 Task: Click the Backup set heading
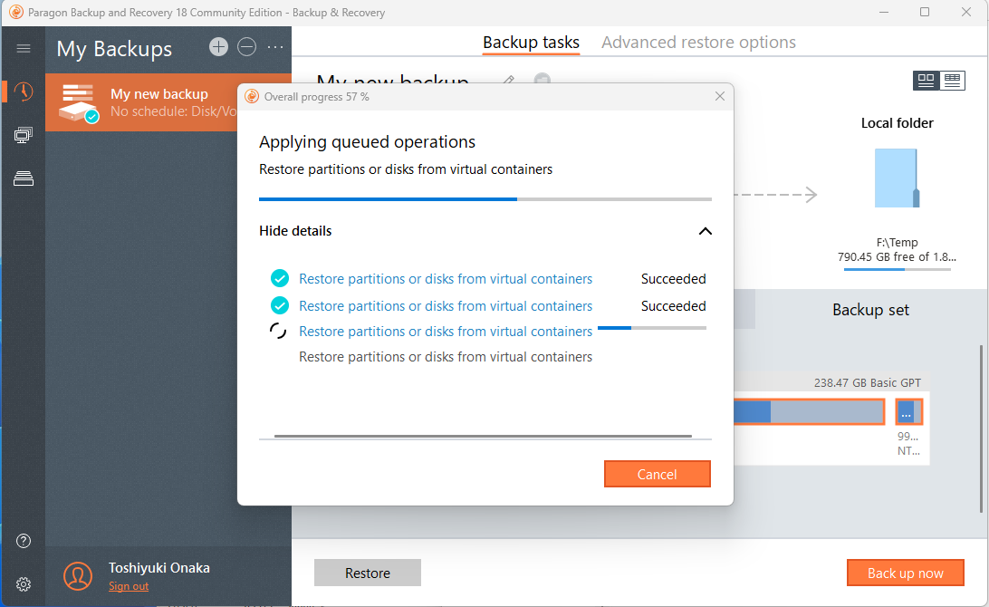coord(870,310)
